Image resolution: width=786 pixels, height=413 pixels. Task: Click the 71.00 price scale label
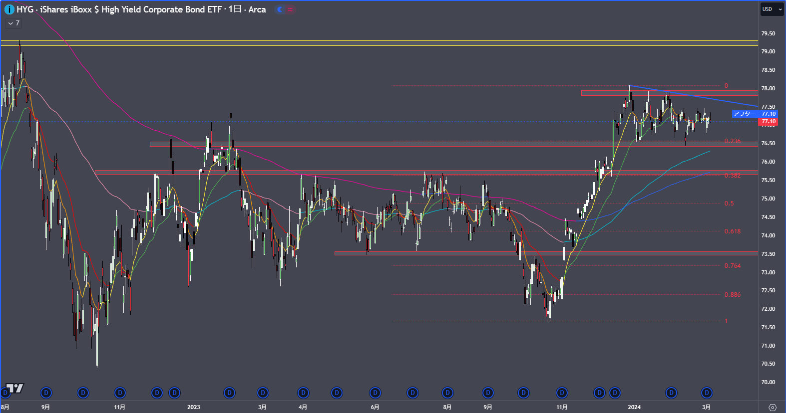pos(768,346)
